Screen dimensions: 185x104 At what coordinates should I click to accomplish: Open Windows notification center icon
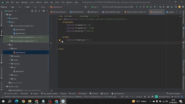click(181, 101)
